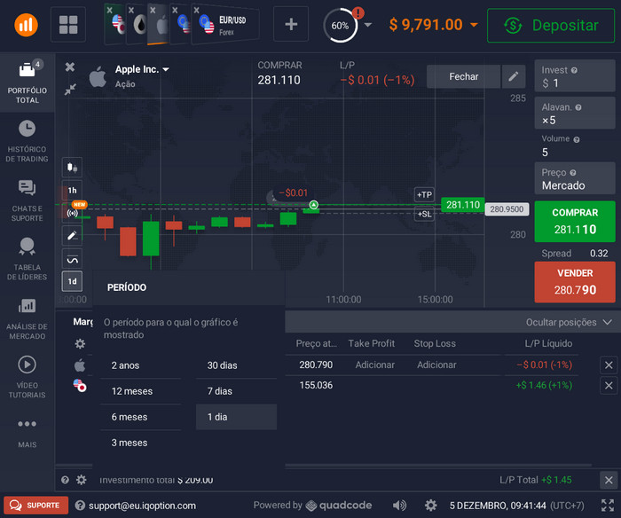Click VENDER at 280.790

point(575,282)
